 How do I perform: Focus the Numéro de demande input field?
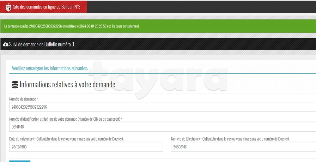[x=158, y=107]
